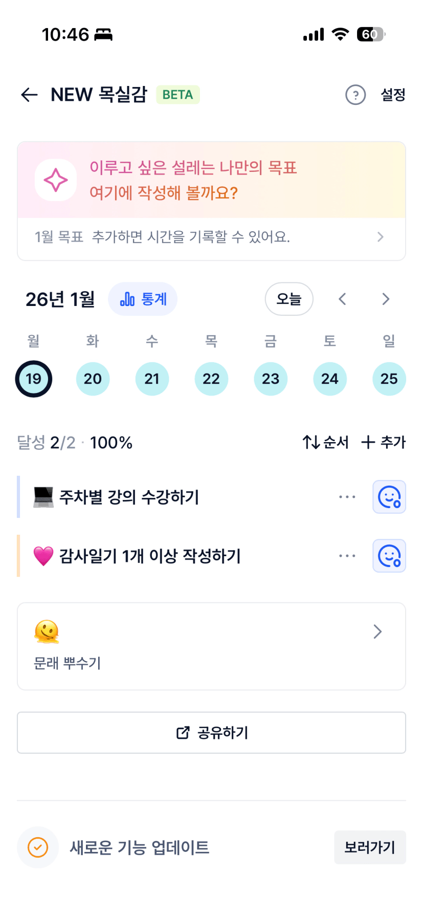
Task: Tap the back arrow icon
Action: (30, 95)
